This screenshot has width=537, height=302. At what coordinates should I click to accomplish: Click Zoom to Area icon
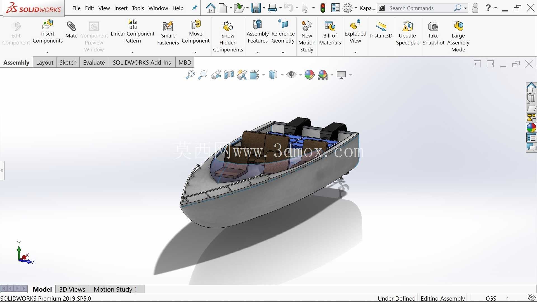click(x=203, y=75)
